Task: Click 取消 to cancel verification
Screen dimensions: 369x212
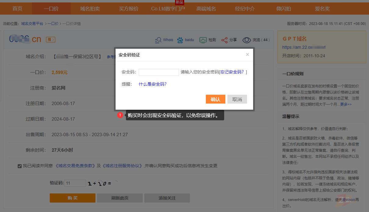Action: 237,99
